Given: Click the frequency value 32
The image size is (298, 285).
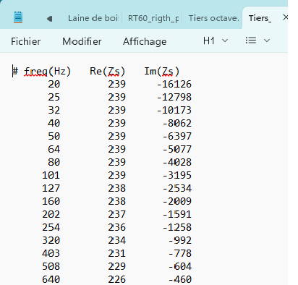Looking at the screenshot, I should coord(54,110).
